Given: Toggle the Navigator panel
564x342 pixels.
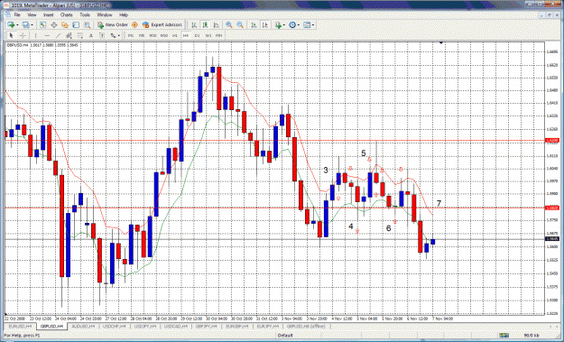Looking at the screenshot, I should 65,24.
